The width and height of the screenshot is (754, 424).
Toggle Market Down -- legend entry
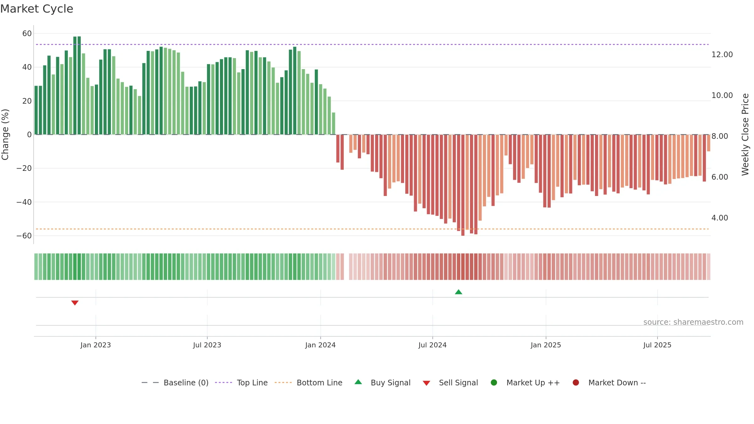pyautogui.click(x=609, y=383)
